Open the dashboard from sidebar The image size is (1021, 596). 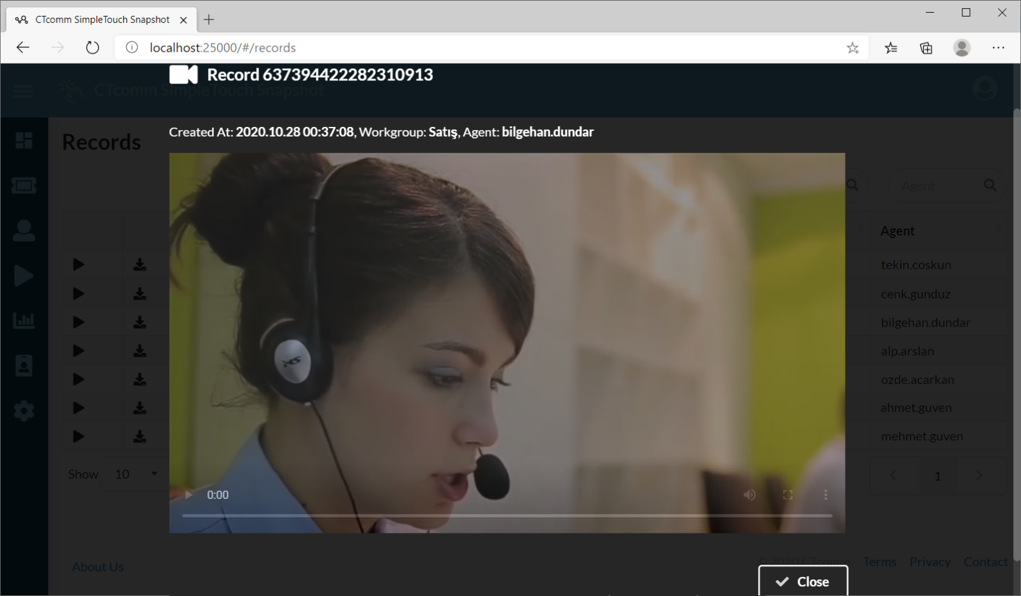(x=24, y=140)
